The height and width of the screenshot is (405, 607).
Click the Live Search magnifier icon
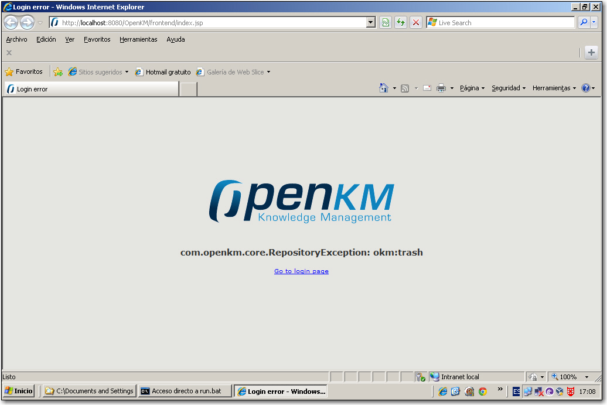583,22
